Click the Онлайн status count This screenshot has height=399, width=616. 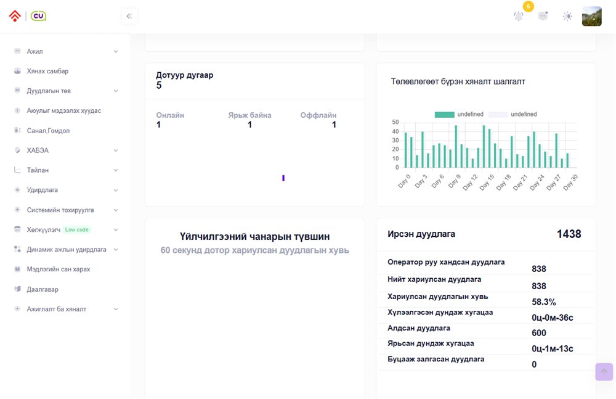(x=158, y=125)
